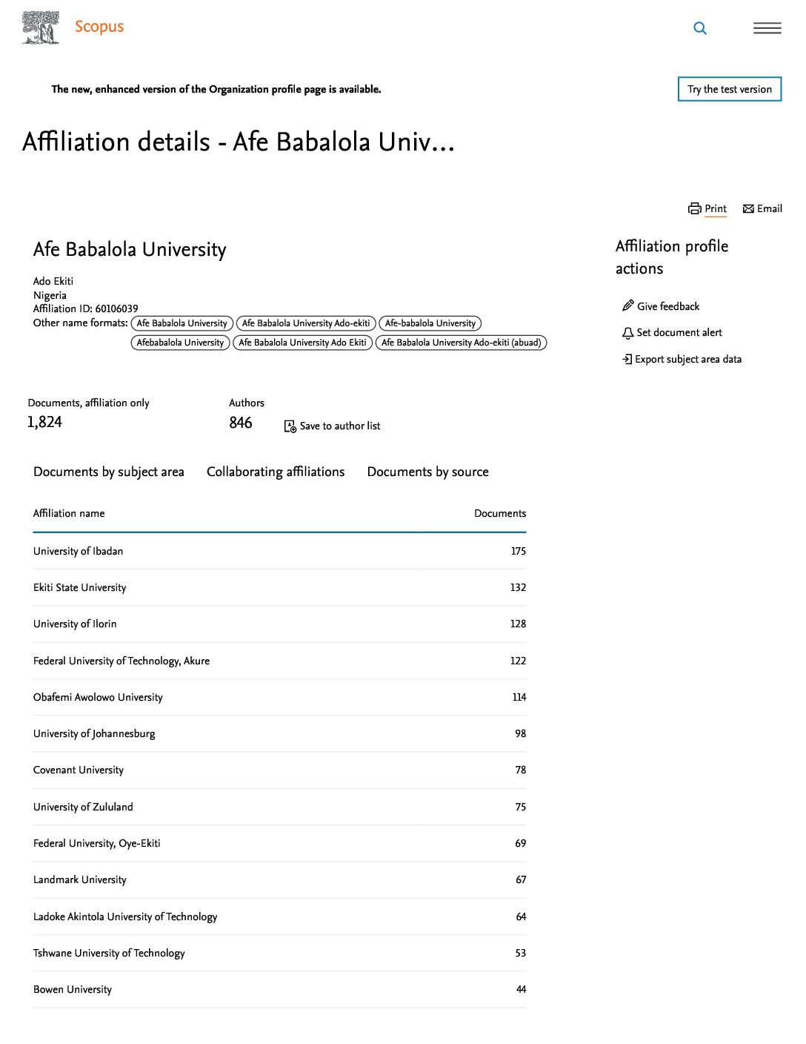
Task: Open University of Ibadan's 175 documents
Action: pos(518,552)
